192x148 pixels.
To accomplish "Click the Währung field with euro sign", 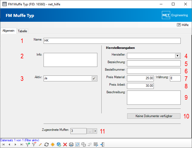I will [x=175, y=78].
